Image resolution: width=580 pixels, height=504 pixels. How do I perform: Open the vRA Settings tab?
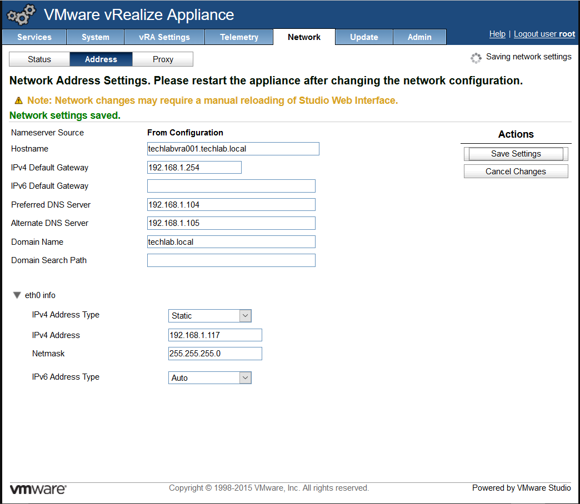click(x=164, y=37)
